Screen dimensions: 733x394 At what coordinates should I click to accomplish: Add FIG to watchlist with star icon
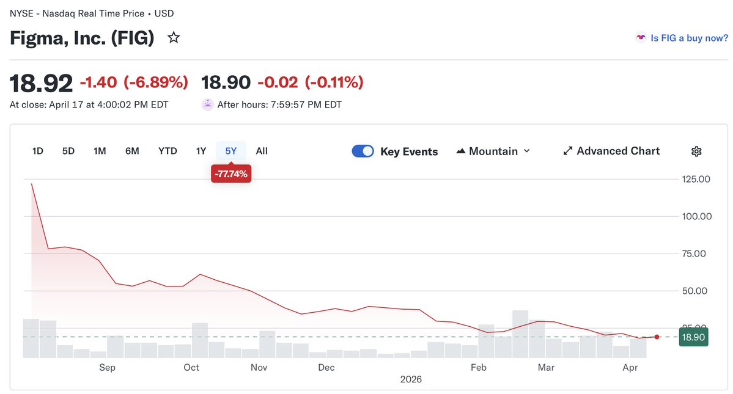(174, 37)
